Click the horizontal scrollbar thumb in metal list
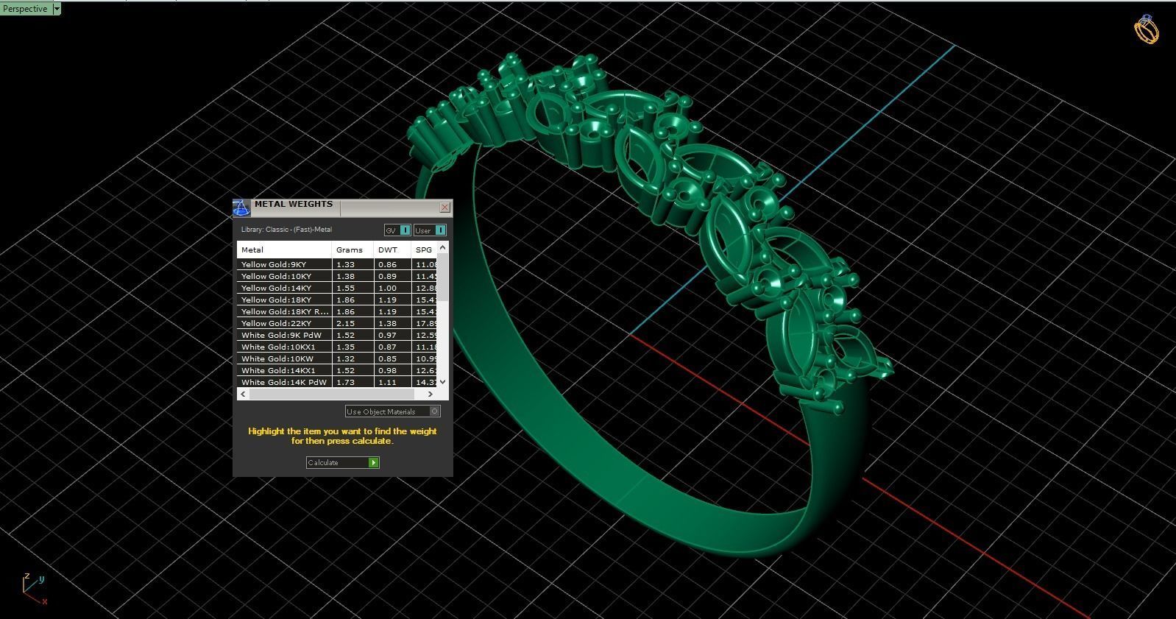The height and width of the screenshot is (619, 1176). click(x=333, y=394)
